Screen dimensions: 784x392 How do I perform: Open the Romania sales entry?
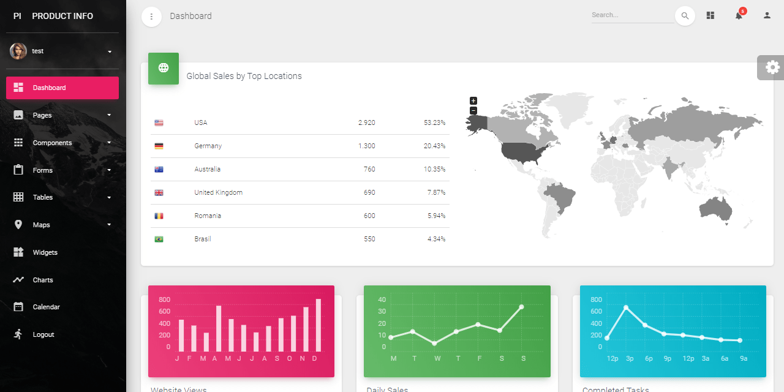pos(208,216)
